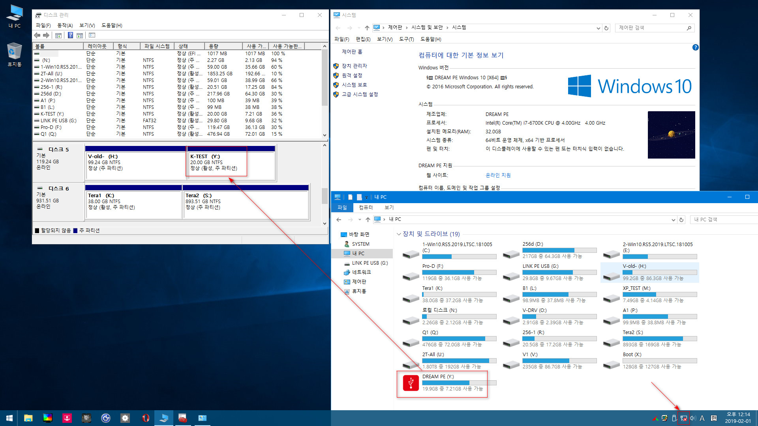Open 파일(F) menu in Disk Management
The height and width of the screenshot is (426, 758).
click(x=43, y=25)
